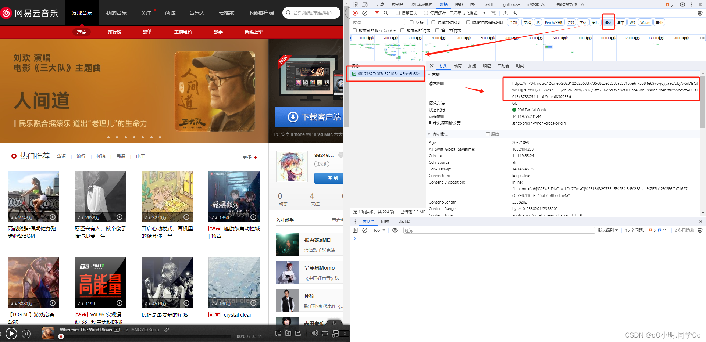
Task: Toggle the device toolbar icon in DevTools
Action: (x=365, y=4)
